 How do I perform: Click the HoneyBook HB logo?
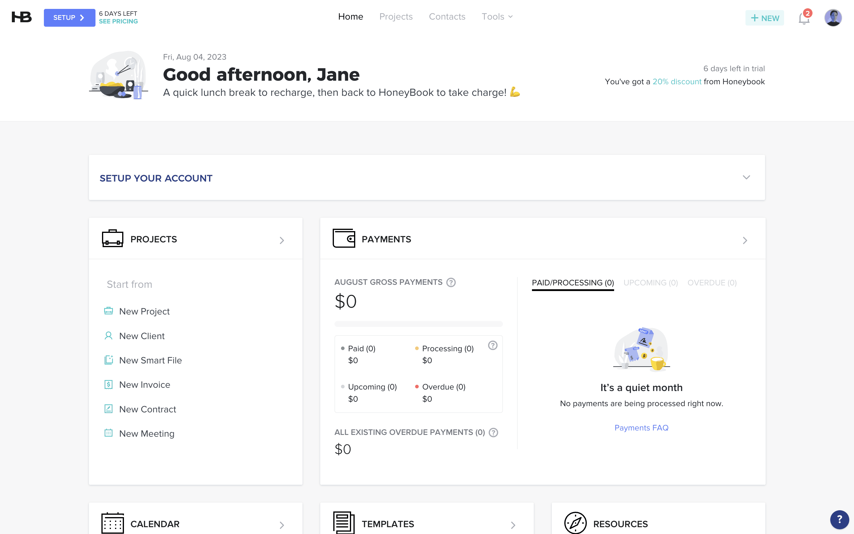(x=22, y=17)
